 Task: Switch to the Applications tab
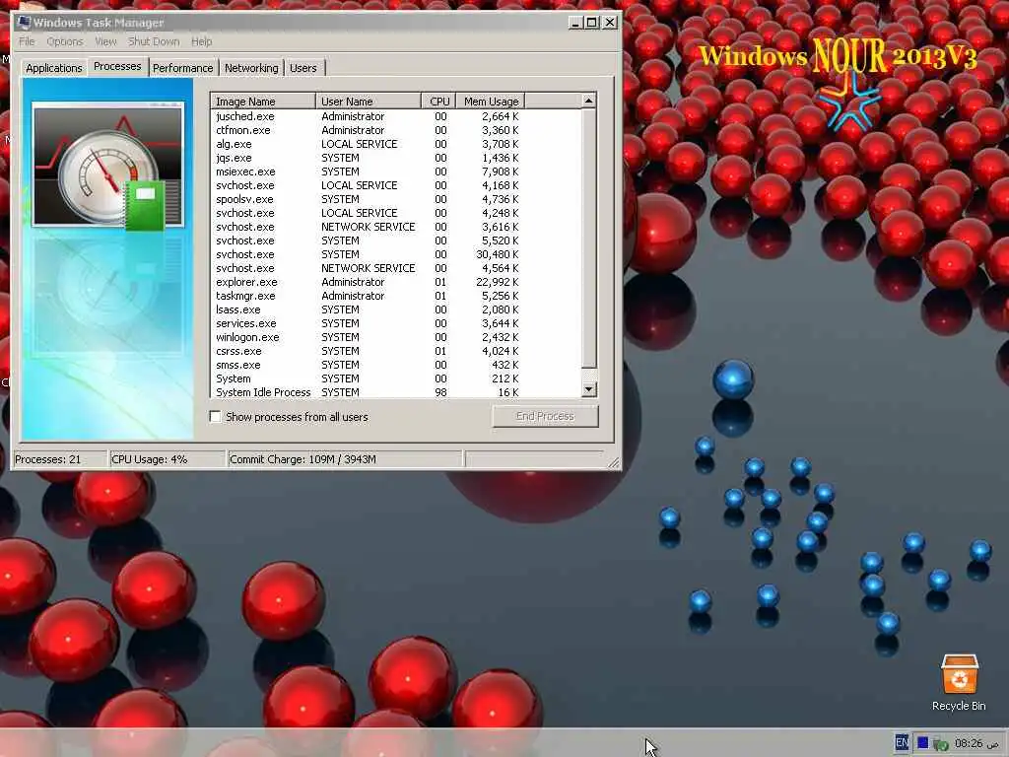(x=54, y=68)
